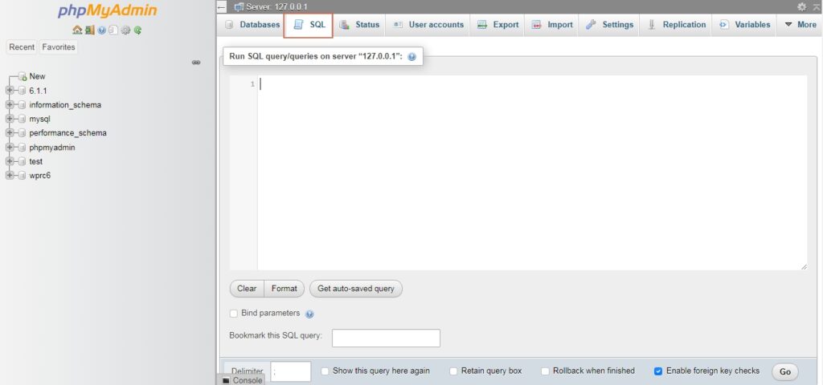
Task: Click Server: 127.0.0.1 breadcrumb link
Action: click(276, 6)
